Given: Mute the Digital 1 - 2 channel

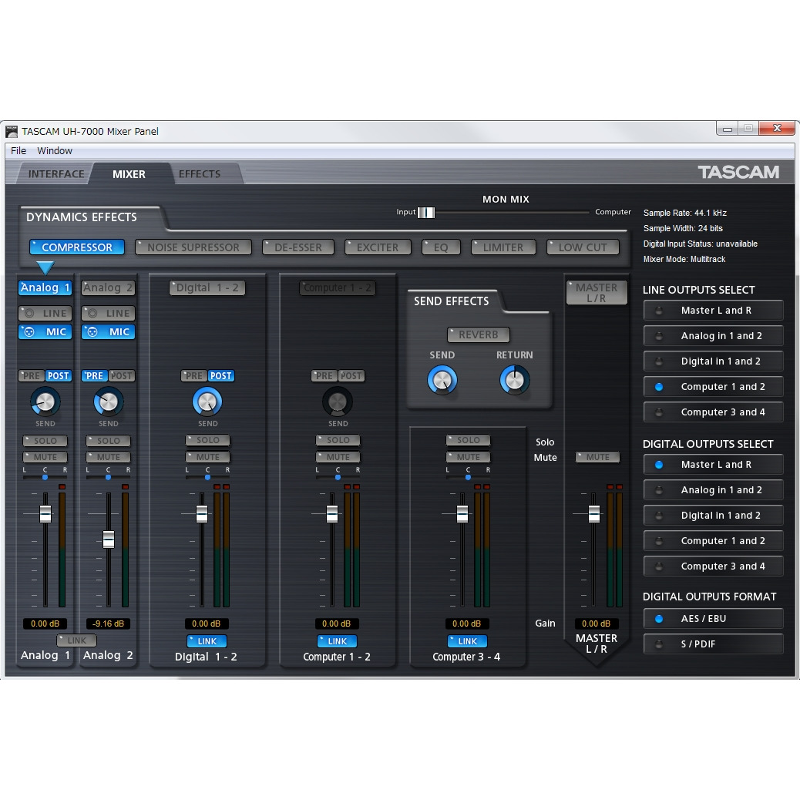Looking at the screenshot, I should tap(207, 457).
